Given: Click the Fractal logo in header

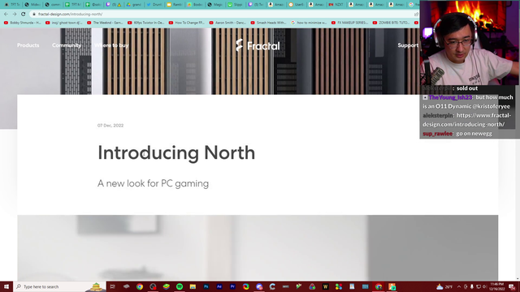Looking at the screenshot, I should (258, 45).
